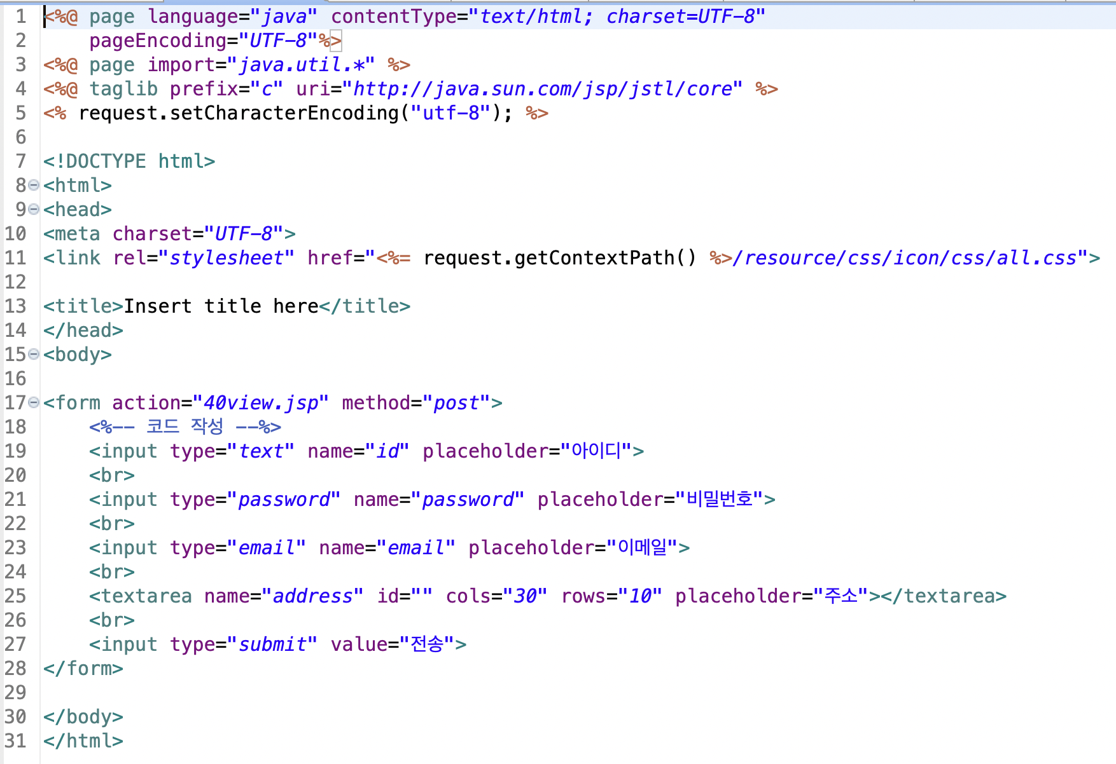This screenshot has height=764, width=1116.
Task: Click the '<br>' tag on line 20
Action: [112, 475]
